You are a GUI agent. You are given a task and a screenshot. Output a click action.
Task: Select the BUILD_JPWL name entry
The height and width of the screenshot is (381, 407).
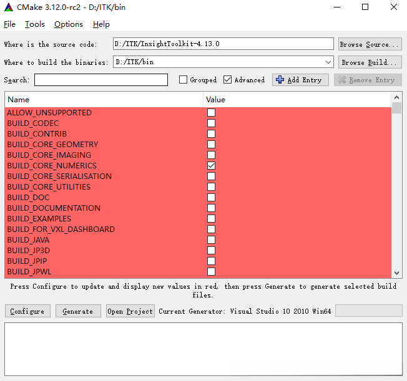(x=29, y=272)
